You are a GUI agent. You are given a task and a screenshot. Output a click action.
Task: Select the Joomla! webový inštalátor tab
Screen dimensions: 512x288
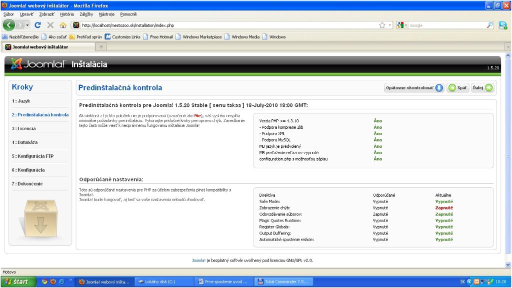[48, 47]
